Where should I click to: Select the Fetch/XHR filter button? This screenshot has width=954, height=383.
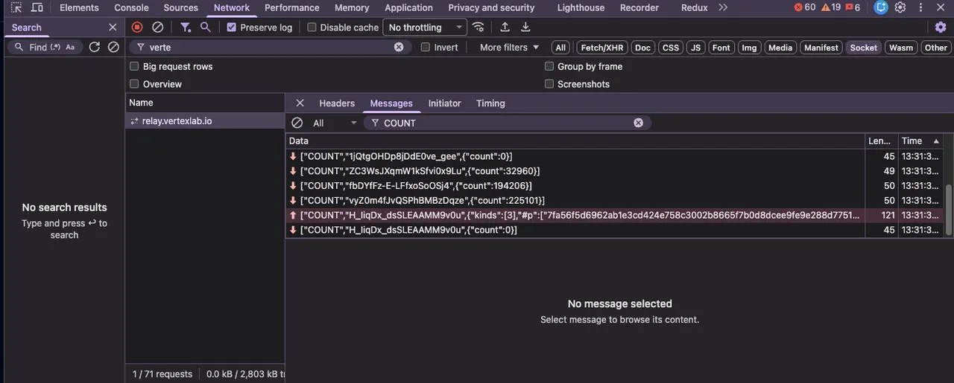click(x=603, y=48)
